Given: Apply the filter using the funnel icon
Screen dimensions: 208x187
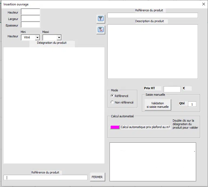Looking at the screenshot, I should pyautogui.click(x=101, y=19).
